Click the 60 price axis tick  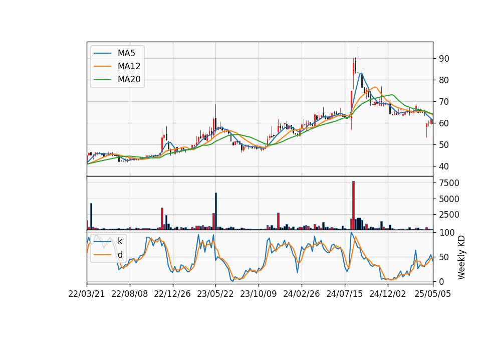pos(444,123)
